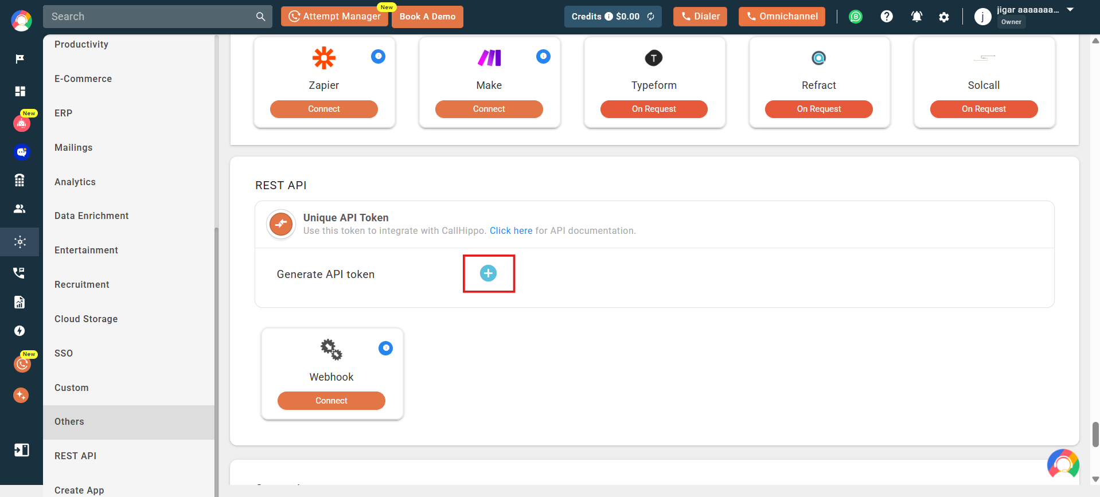Click Book A Demo button
The width and height of the screenshot is (1100, 497).
pos(427,17)
